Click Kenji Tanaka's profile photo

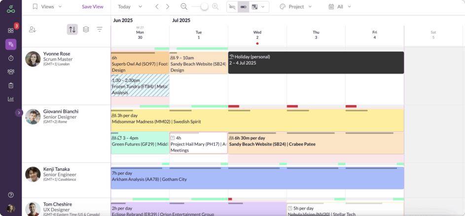[33, 174]
